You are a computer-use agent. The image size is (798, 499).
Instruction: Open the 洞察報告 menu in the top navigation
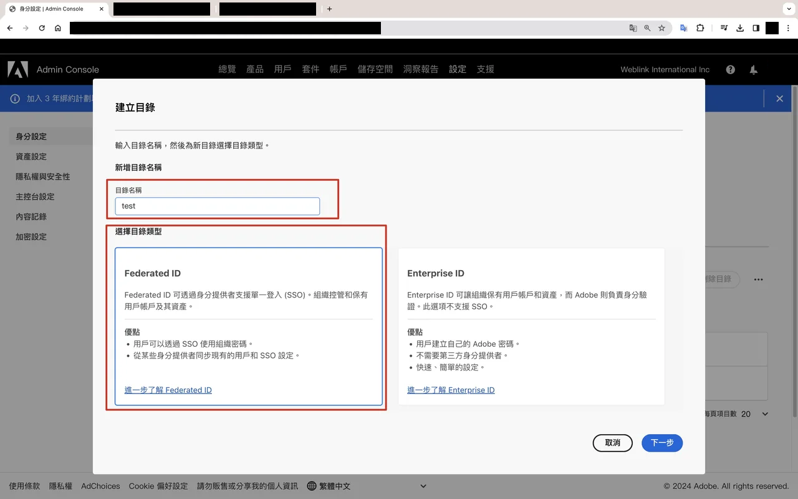[421, 69]
